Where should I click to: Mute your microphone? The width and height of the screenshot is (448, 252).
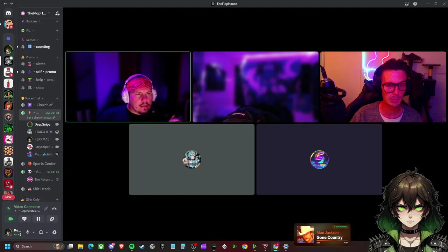tap(28, 232)
